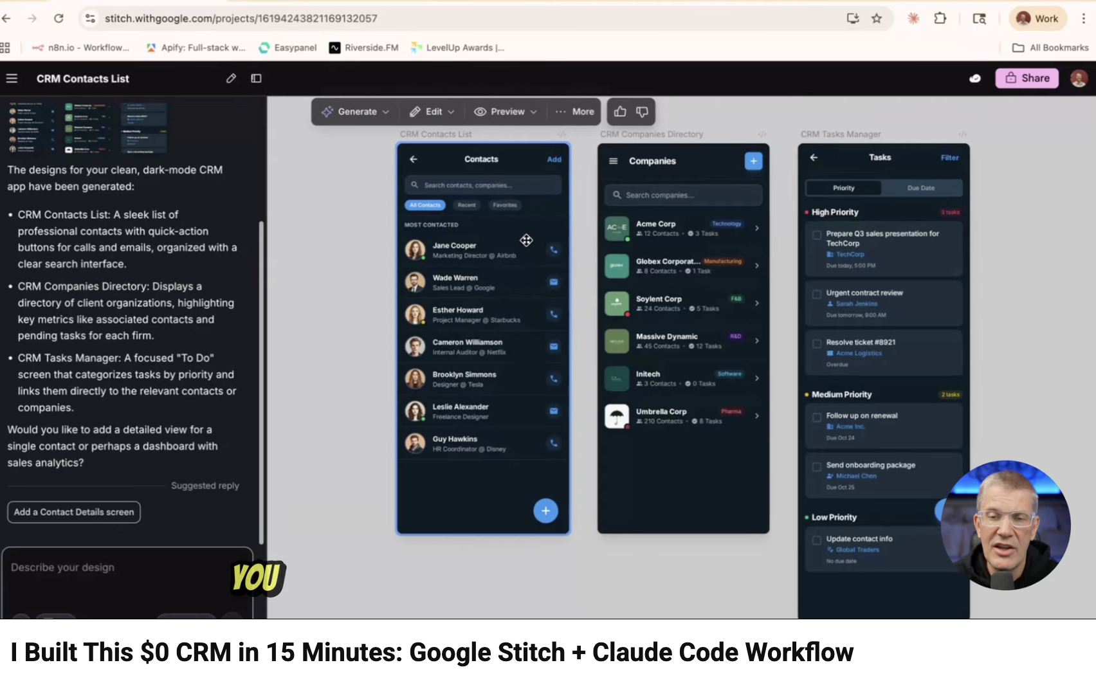
Task: Switch to the Priority tab in Tasks
Action: coord(844,188)
